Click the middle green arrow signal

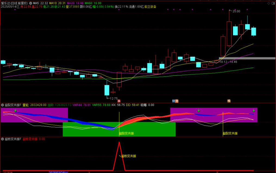[199, 110]
